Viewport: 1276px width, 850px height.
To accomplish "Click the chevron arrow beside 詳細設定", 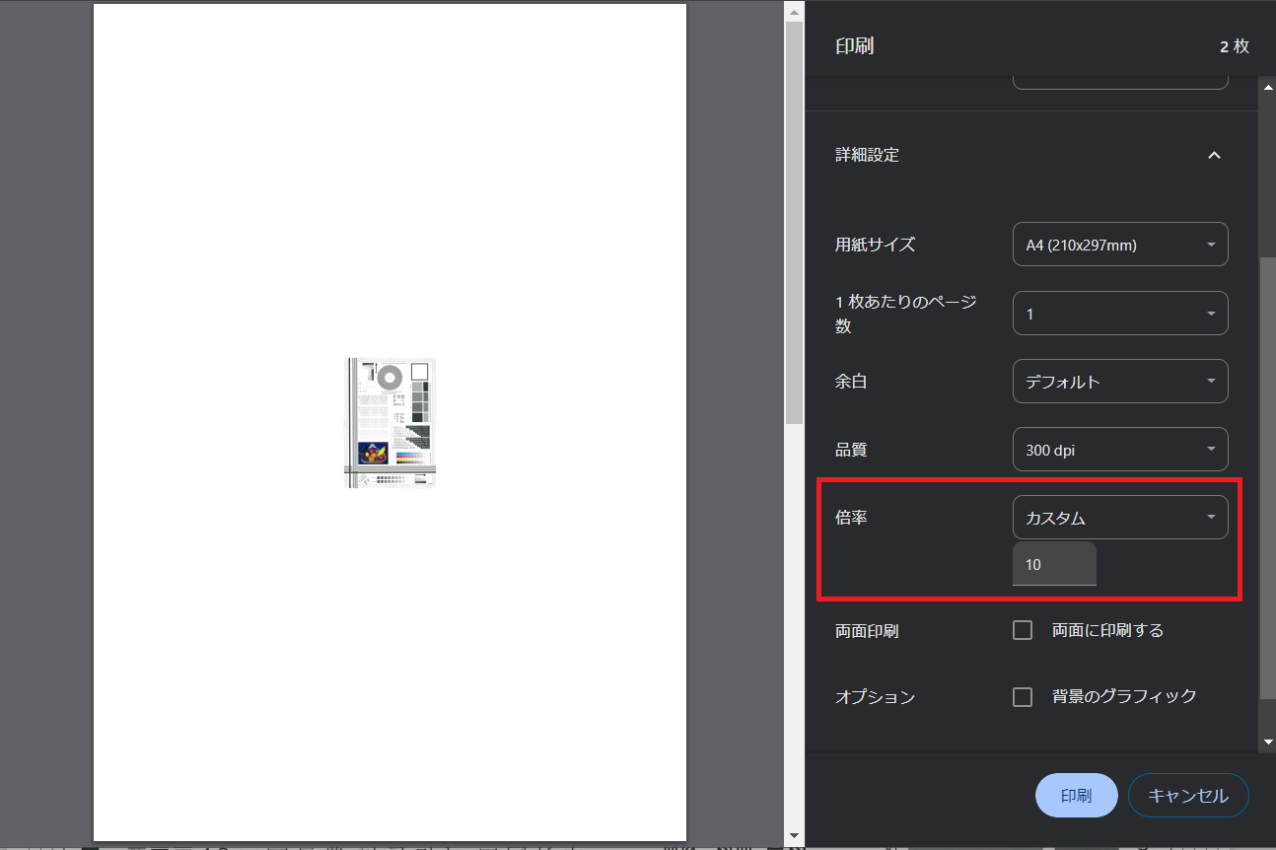I will [1214, 155].
